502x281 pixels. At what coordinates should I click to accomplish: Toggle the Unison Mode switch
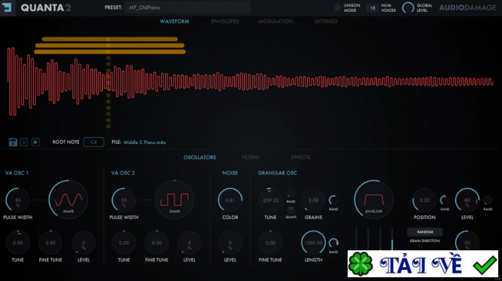click(337, 8)
